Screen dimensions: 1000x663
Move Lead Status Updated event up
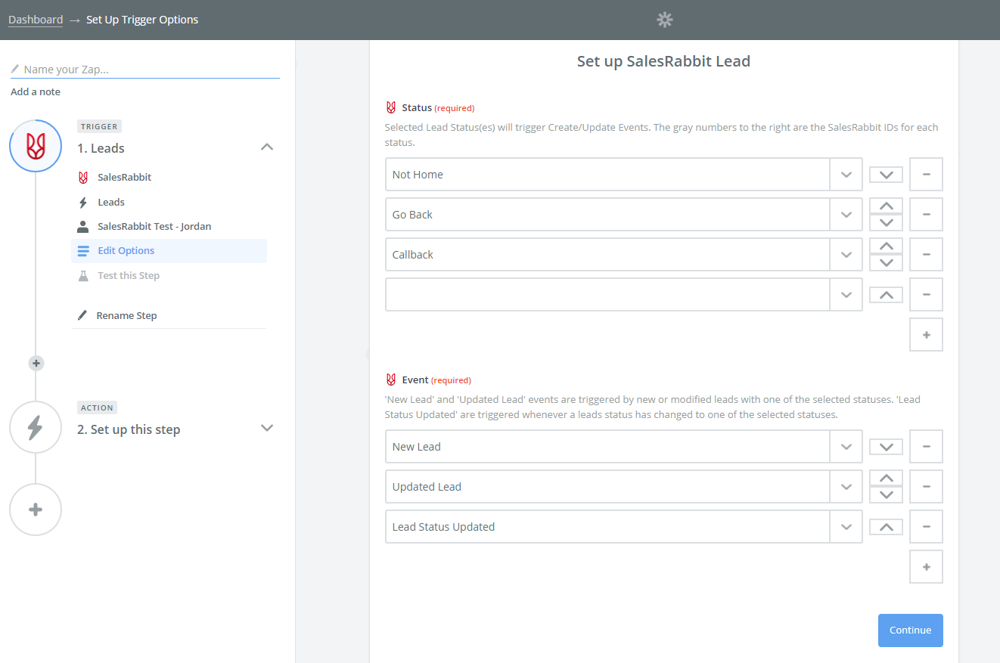click(887, 527)
